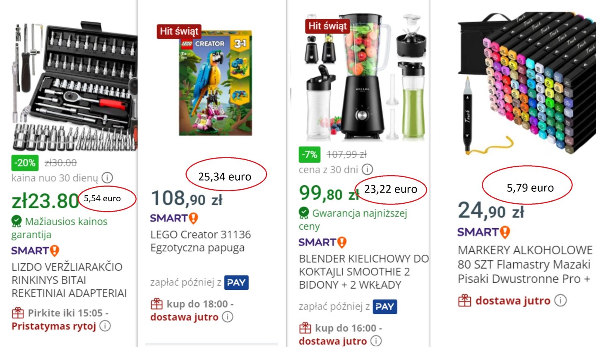Click the LEGO parrot box product image
596x347 pixels.
click(215, 83)
